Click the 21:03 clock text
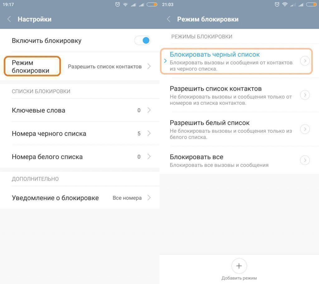Viewport: 319px width, 284px height. click(168, 4)
